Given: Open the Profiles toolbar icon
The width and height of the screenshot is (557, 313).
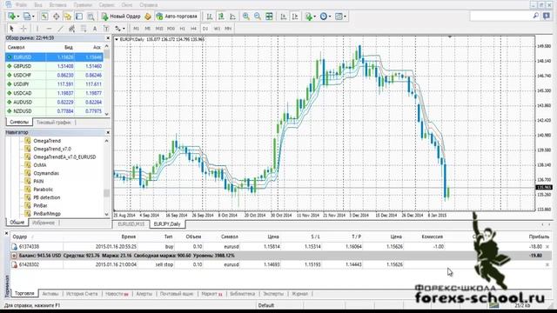Looking at the screenshot, I should pyautogui.click(x=27, y=17).
